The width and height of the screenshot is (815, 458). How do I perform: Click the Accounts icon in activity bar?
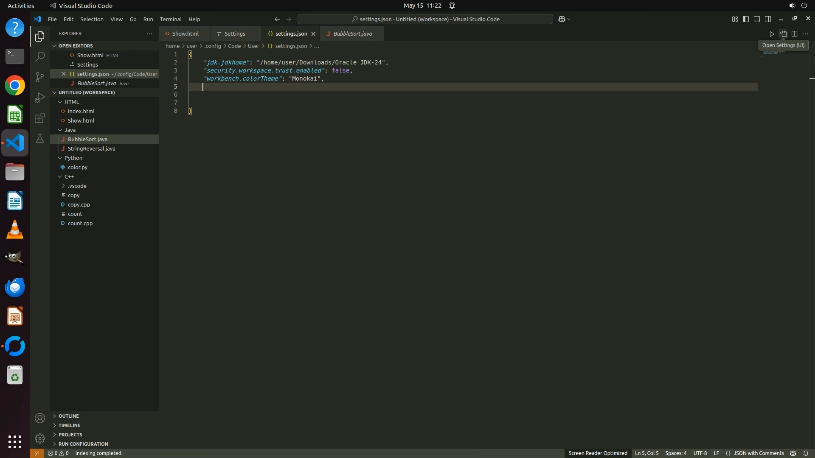tap(39, 419)
